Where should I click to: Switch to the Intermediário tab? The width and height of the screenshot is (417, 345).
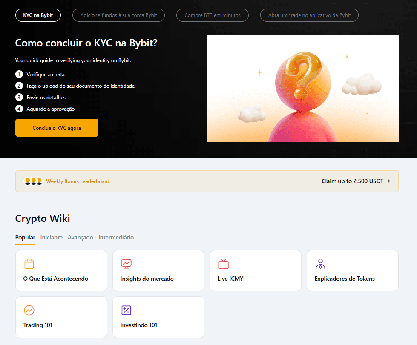[x=116, y=237]
